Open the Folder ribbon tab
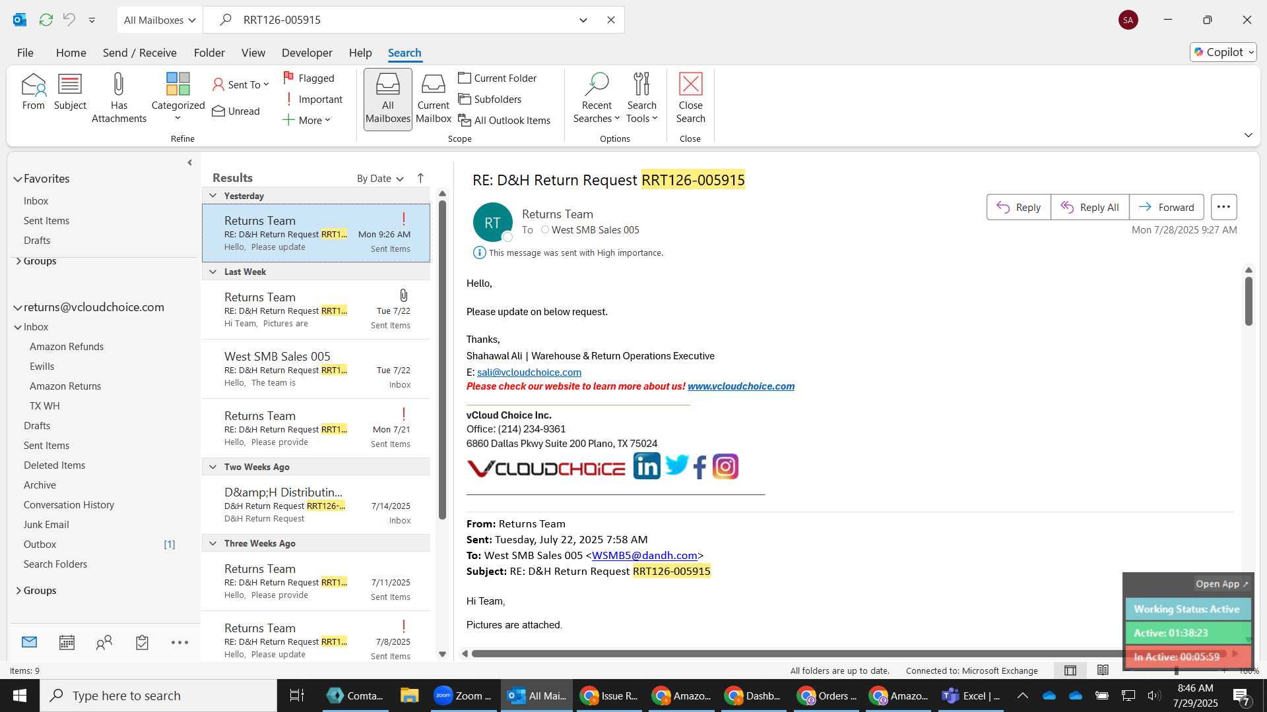Viewport: 1267px width, 712px height. [209, 53]
